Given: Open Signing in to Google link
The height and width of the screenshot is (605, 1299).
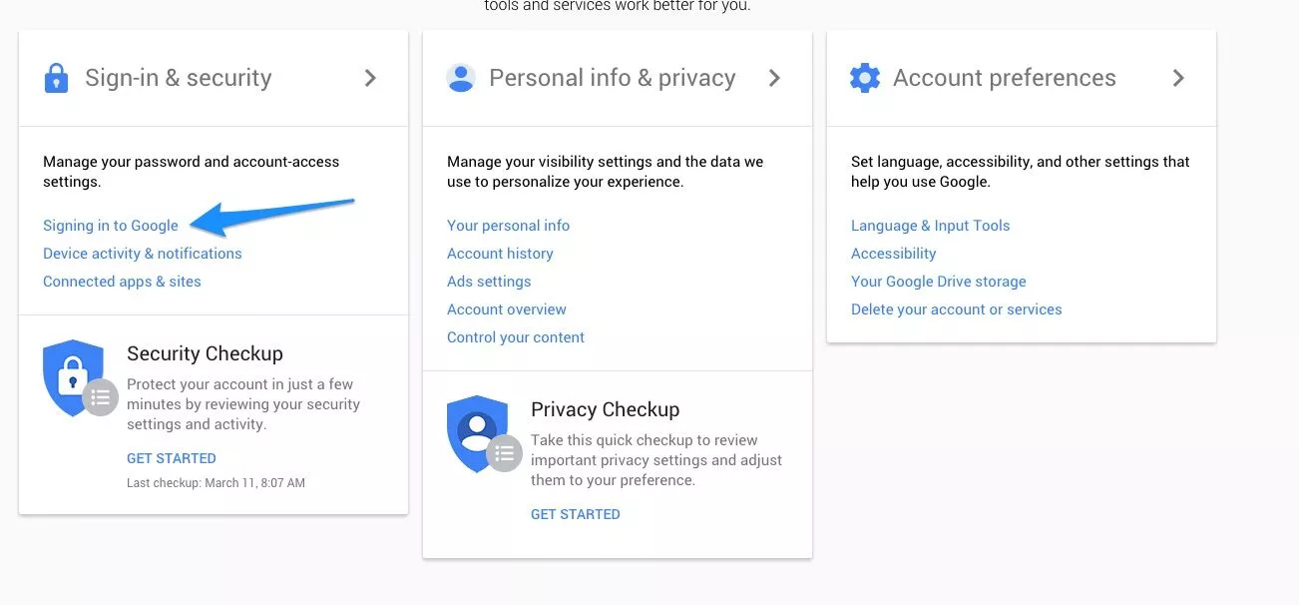Looking at the screenshot, I should (111, 226).
